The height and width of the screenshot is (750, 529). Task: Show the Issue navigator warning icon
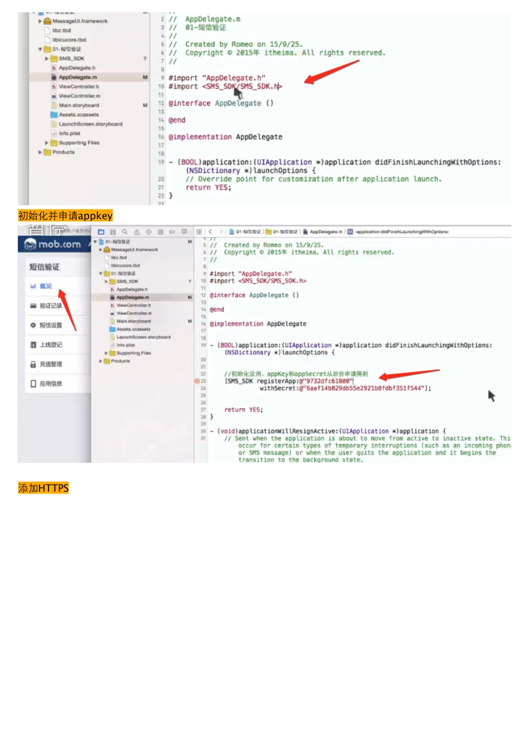click(x=136, y=232)
